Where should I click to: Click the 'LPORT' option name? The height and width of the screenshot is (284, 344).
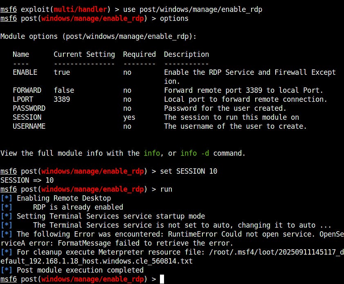coord(23,99)
